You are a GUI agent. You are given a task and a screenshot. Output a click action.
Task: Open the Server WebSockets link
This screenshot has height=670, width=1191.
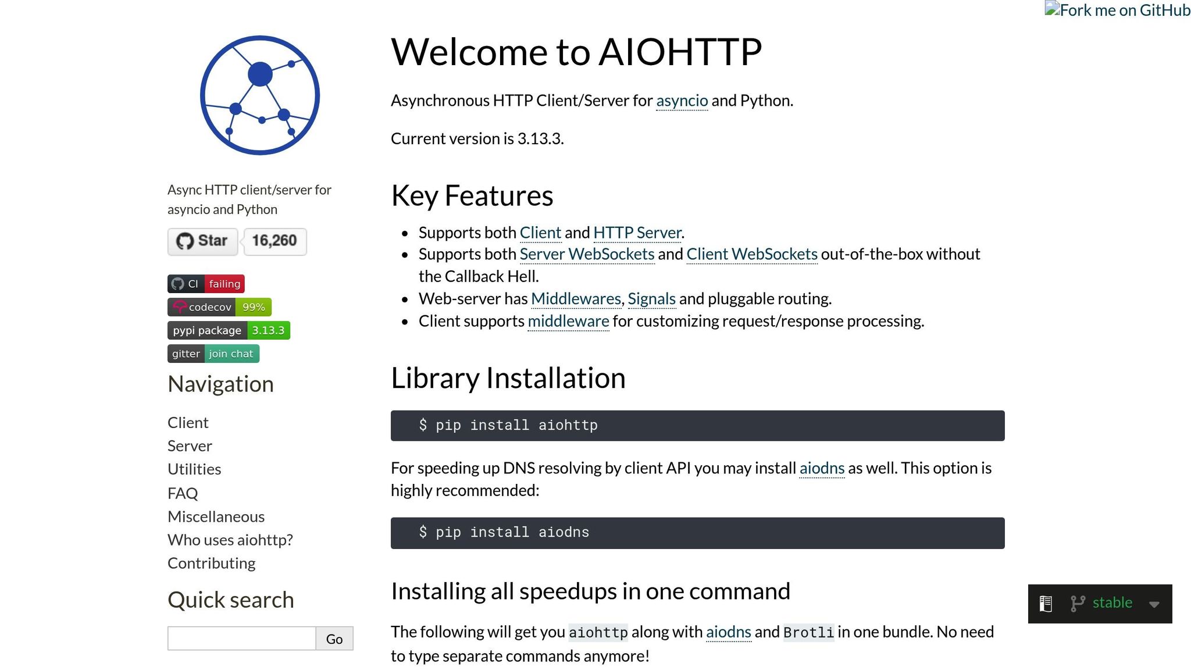[x=586, y=254]
